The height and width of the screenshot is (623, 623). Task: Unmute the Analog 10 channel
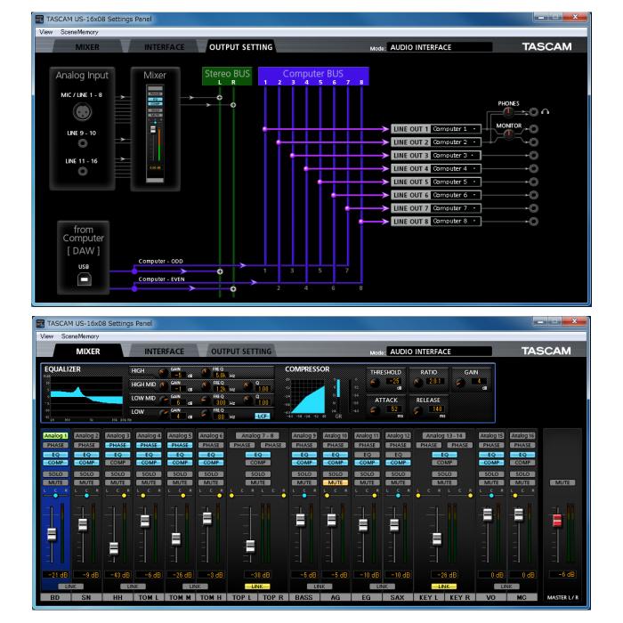pyautogui.click(x=336, y=482)
